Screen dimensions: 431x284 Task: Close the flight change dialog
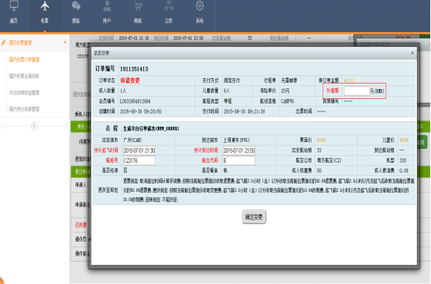pos(412,53)
